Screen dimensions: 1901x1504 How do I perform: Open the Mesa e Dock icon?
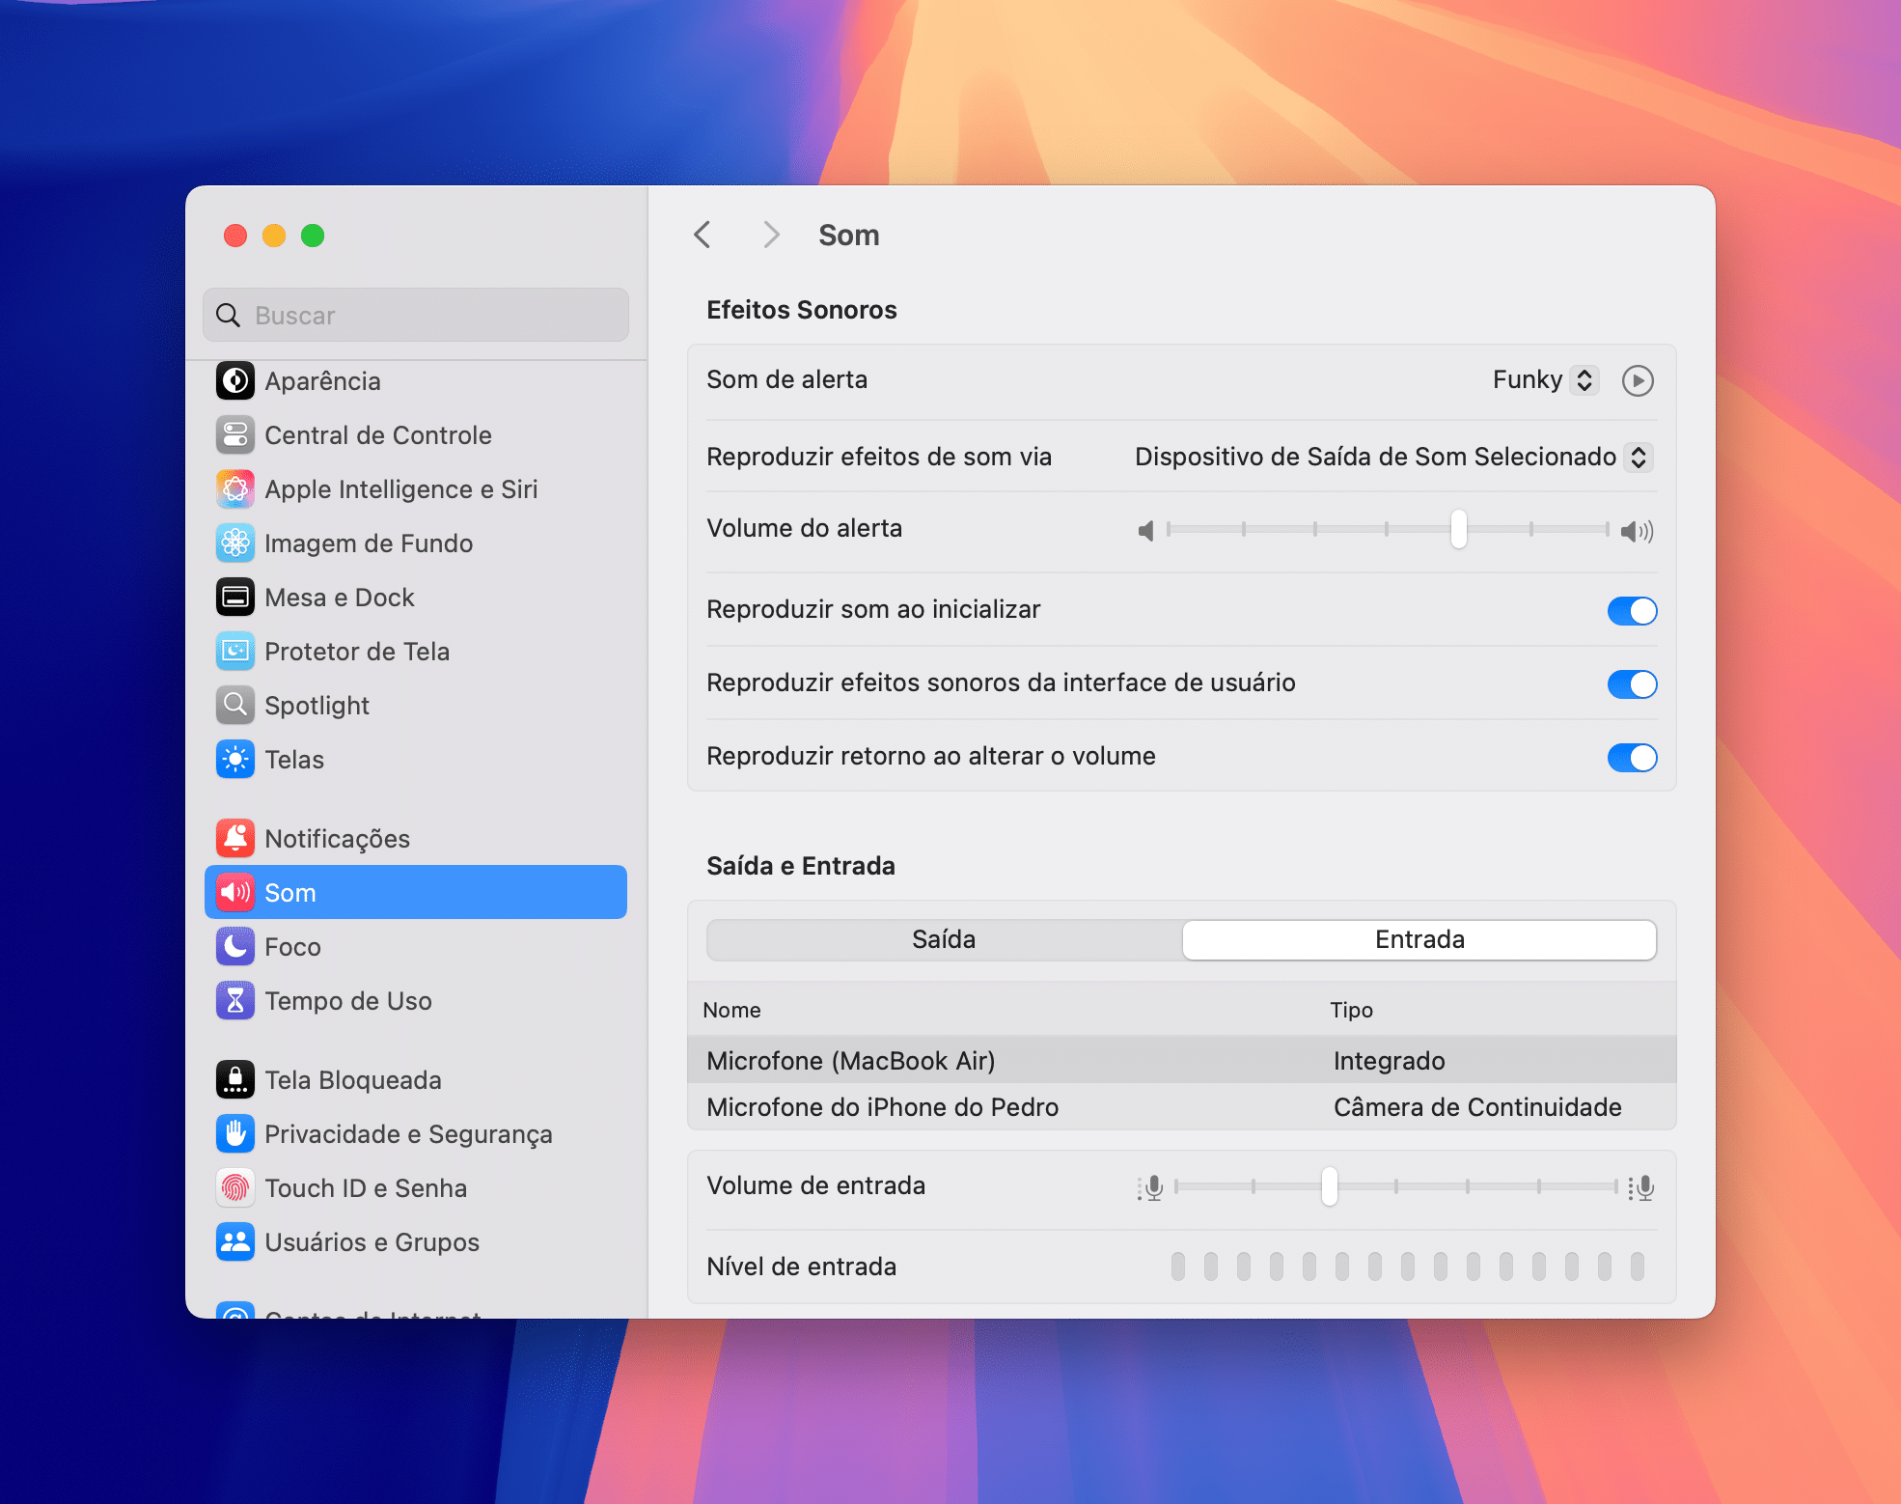tap(235, 598)
